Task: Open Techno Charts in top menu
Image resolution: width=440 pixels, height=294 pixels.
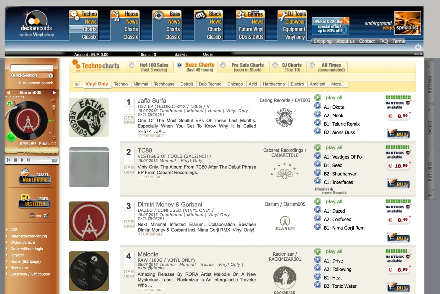Action: pyautogui.click(x=90, y=29)
